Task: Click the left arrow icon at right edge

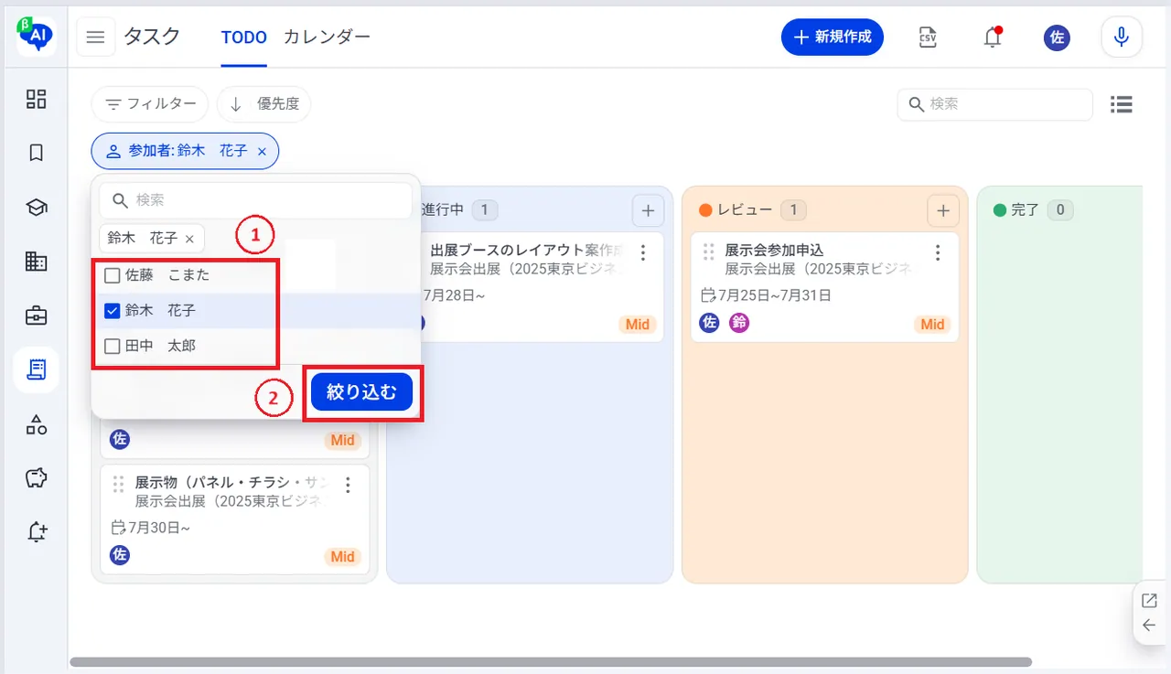Action: [x=1149, y=626]
